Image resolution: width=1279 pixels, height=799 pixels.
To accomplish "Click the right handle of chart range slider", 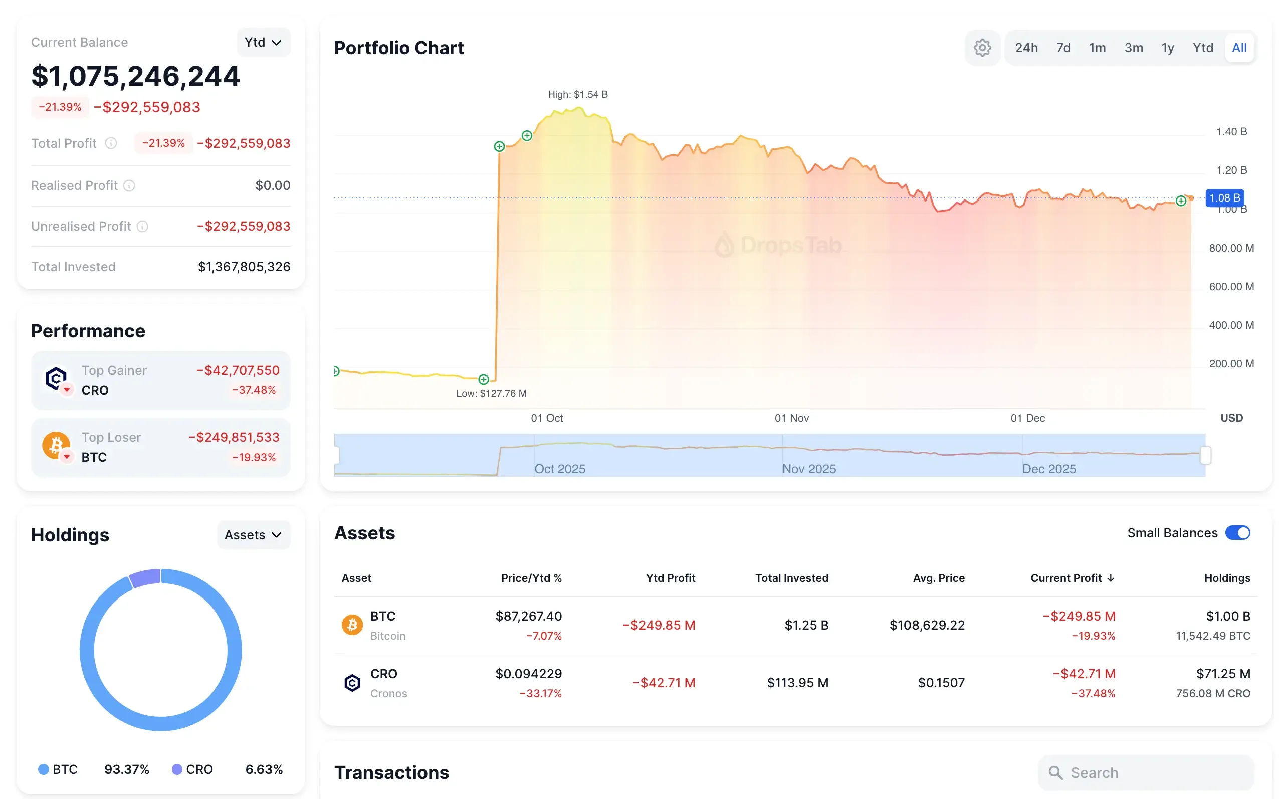I will pos(1205,455).
